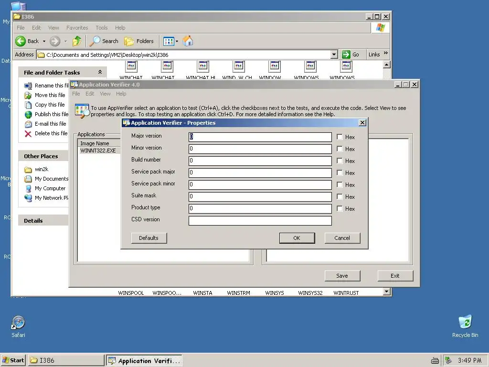The height and width of the screenshot is (367, 489).
Task: Click the Start button
Action: click(x=13, y=360)
